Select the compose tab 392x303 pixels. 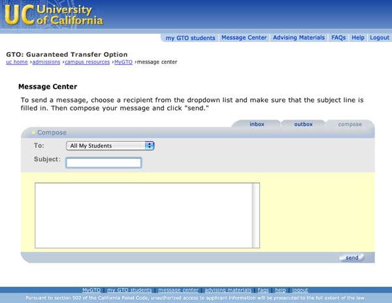click(x=350, y=124)
